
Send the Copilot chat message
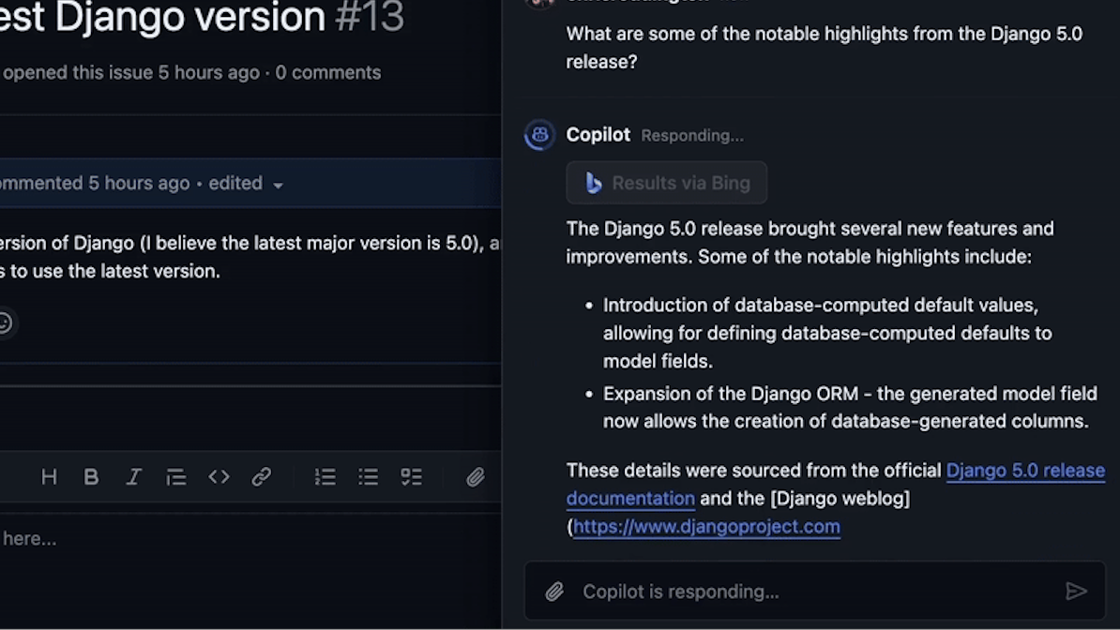(x=1076, y=591)
